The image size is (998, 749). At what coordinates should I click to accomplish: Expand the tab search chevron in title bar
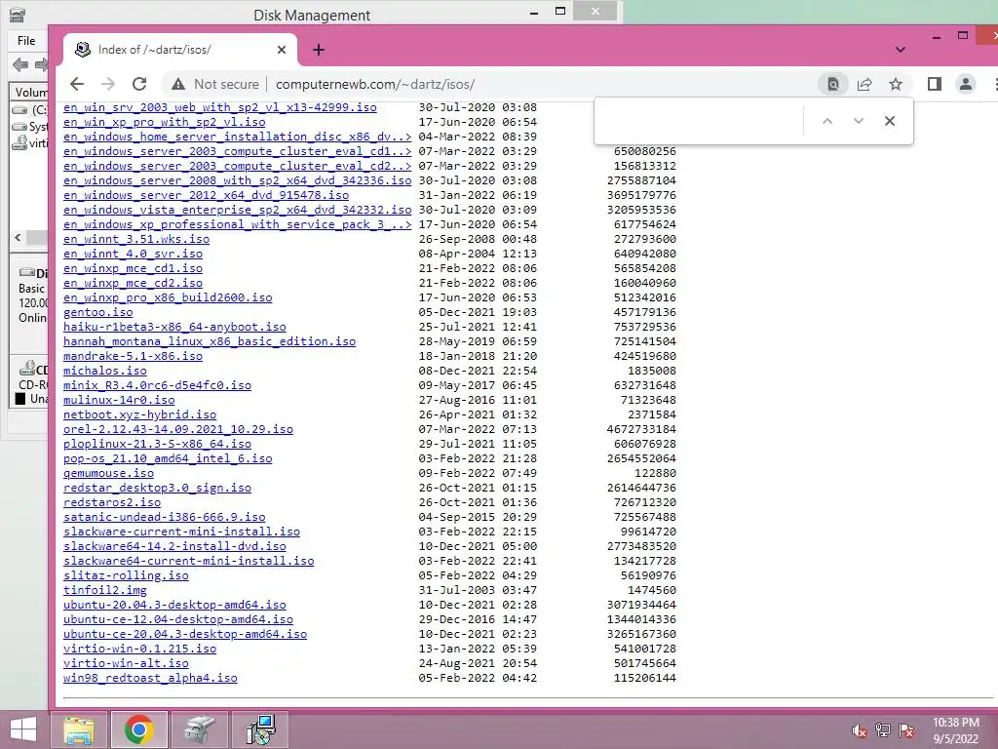point(900,50)
